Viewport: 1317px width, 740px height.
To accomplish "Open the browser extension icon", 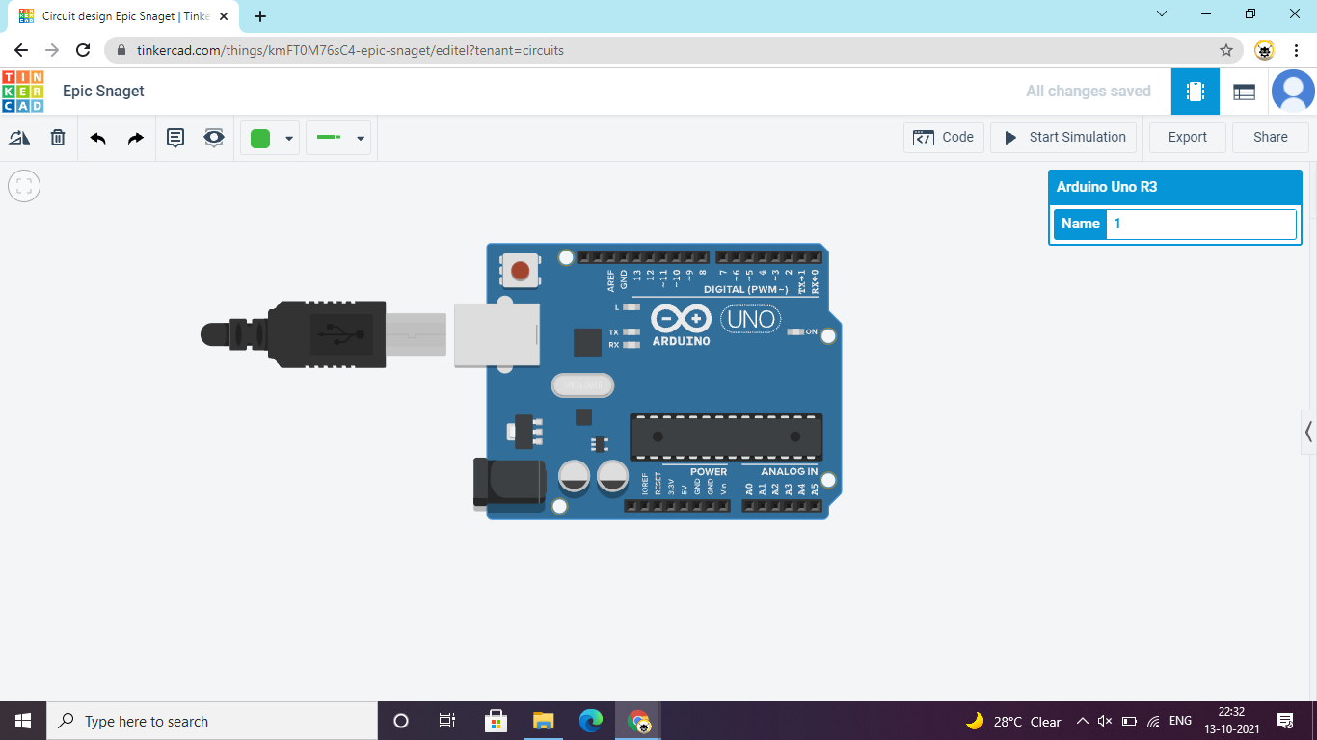I will [1264, 50].
